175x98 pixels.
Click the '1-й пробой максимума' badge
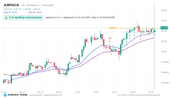click(x=23, y=17)
